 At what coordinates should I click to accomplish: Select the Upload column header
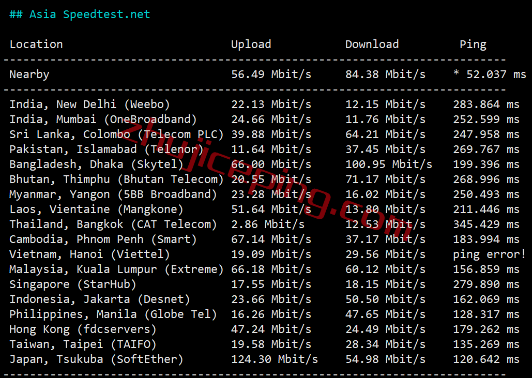point(251,44)
